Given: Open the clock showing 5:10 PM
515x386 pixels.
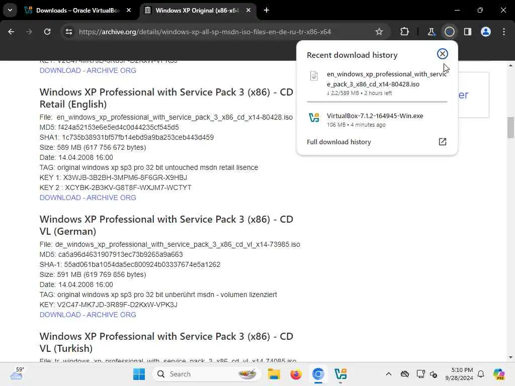Looking at the screenshot, I should [x=459, y=374].
